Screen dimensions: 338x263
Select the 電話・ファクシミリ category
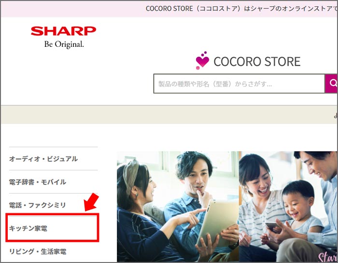[x=37, y=205]
